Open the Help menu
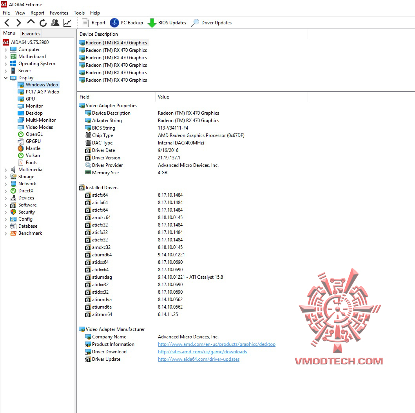415x413 pixels. tap(95, 13)
